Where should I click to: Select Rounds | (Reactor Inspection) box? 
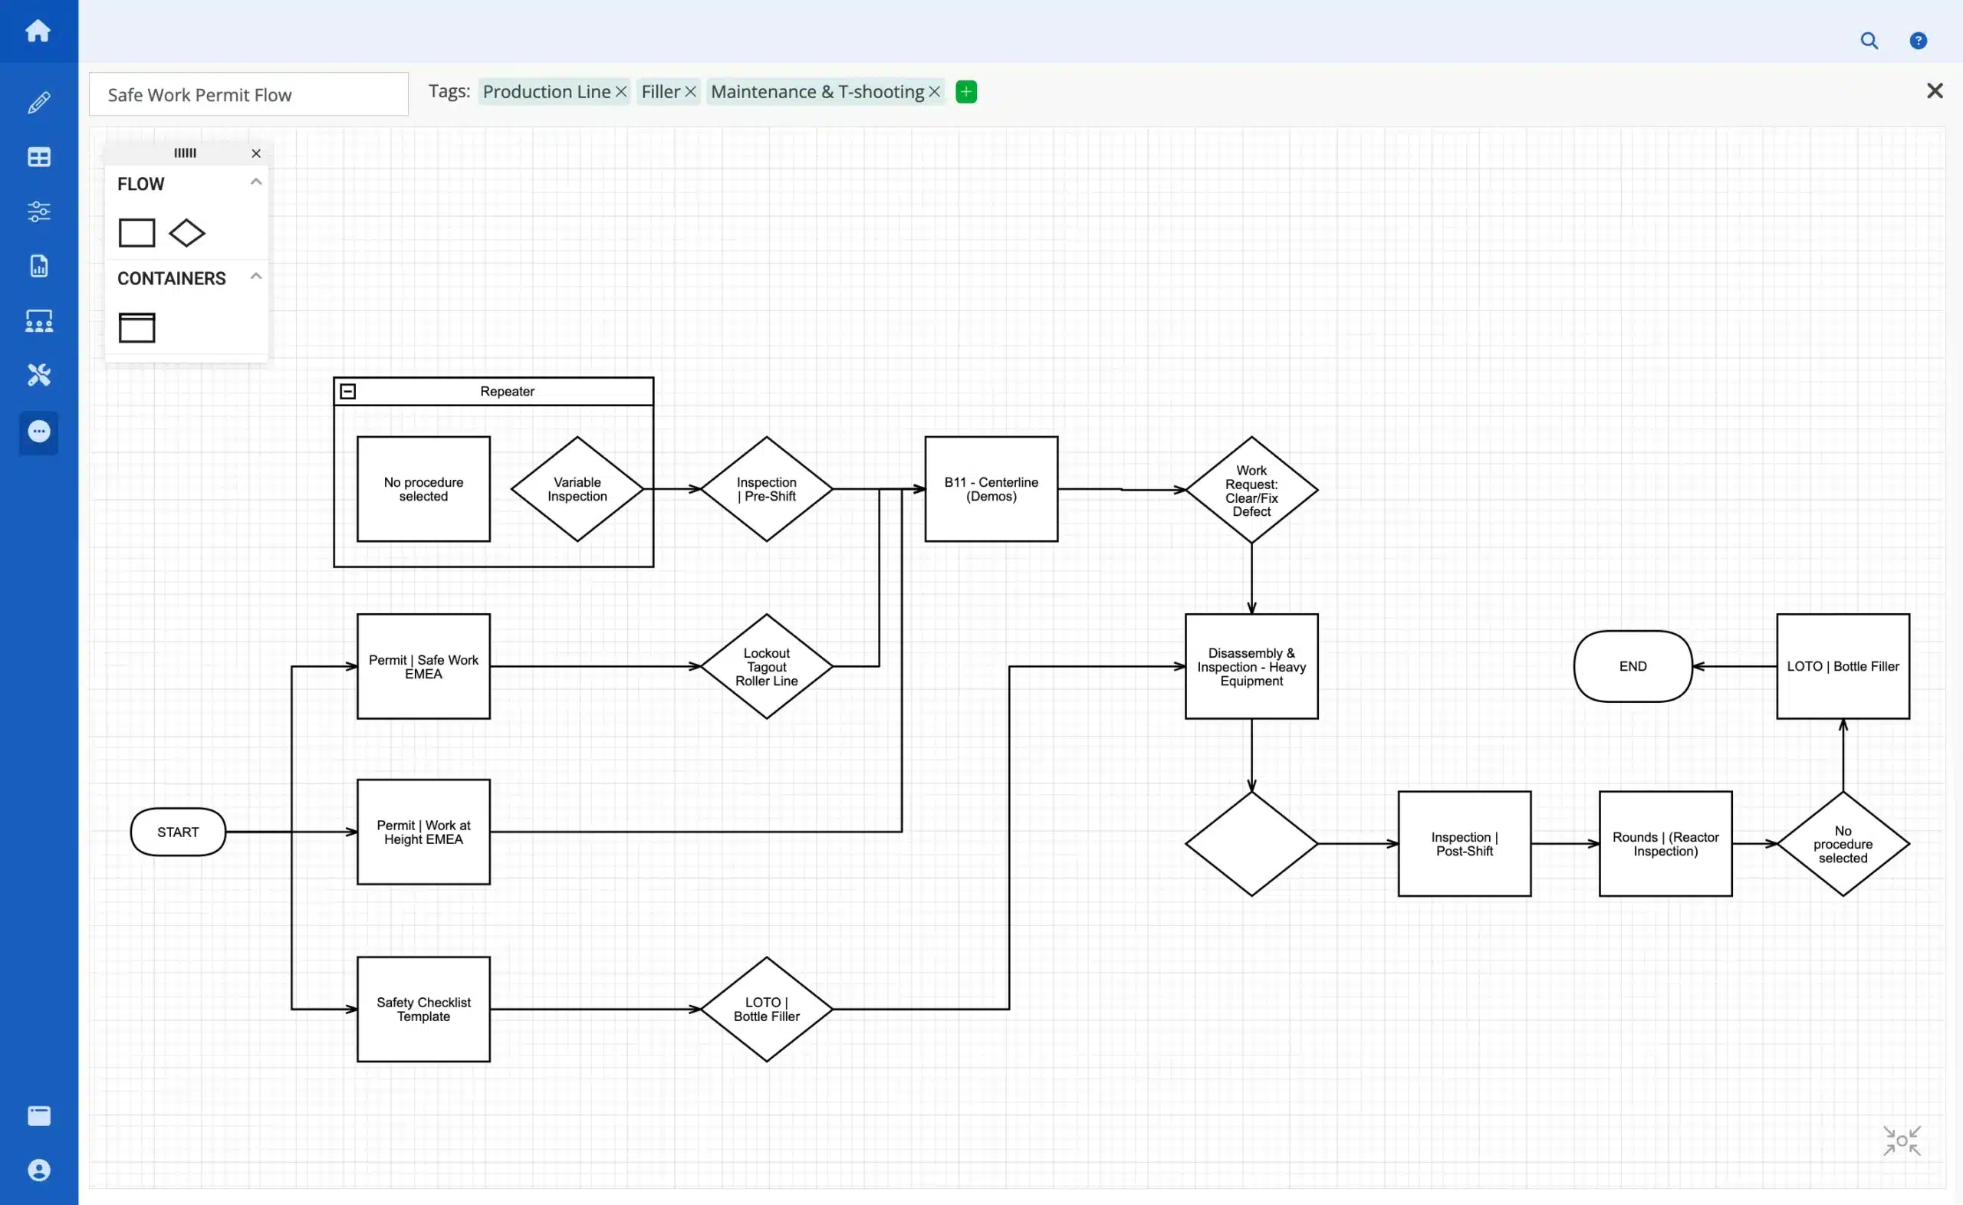[1665, 843]
